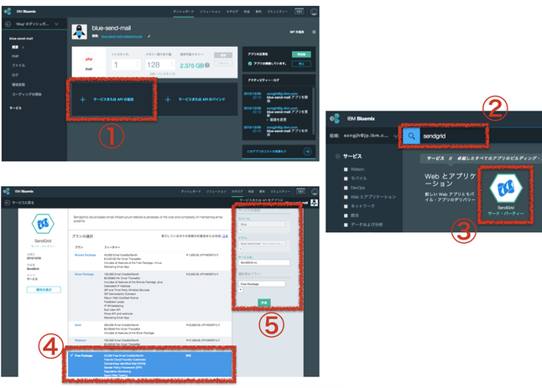Select PHP in the left sidebar
The width and height of the screenshot is (542, 388).
click(15, 56)
